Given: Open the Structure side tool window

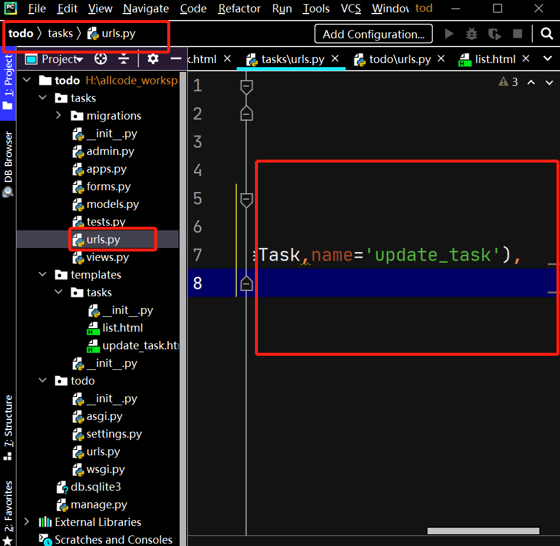Looking at the screenshot, I should [x=8, y=427].
